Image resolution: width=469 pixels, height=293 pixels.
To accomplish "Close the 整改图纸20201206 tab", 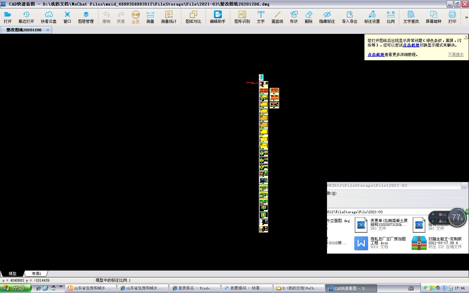I will (x=48, y=30).
